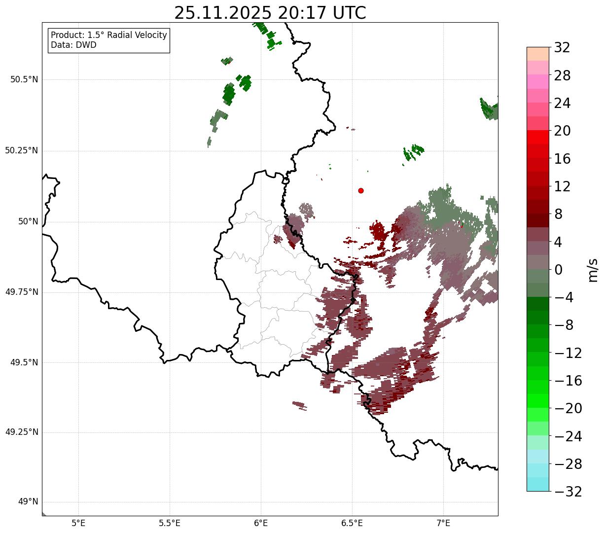This screenshot has height=533, width=604.
Task: Click the colorbar label "28"
Action: [562, 76]
